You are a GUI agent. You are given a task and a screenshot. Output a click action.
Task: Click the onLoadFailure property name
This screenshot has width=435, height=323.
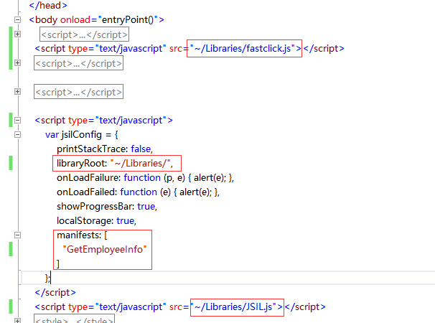88,178
